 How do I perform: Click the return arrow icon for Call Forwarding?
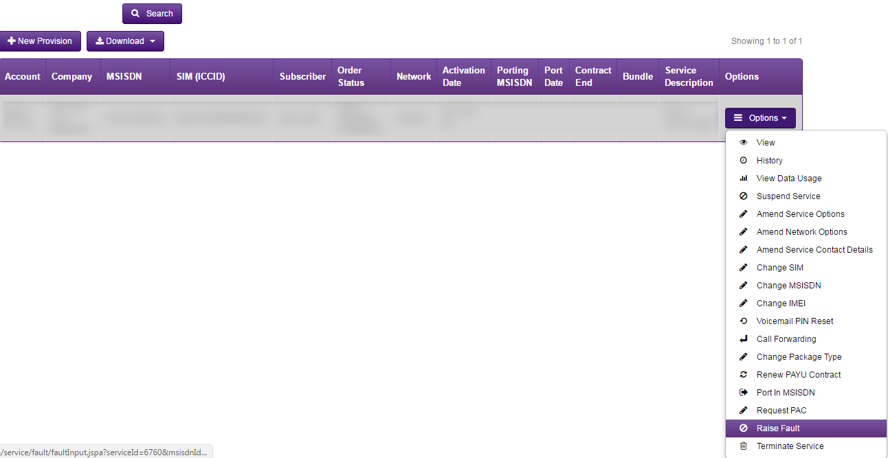pyautogui.click(x=743, y=339)
